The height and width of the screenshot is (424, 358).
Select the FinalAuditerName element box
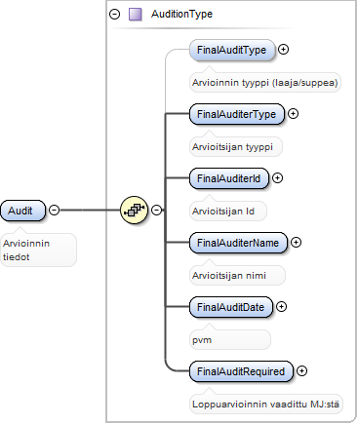(239, 243)
